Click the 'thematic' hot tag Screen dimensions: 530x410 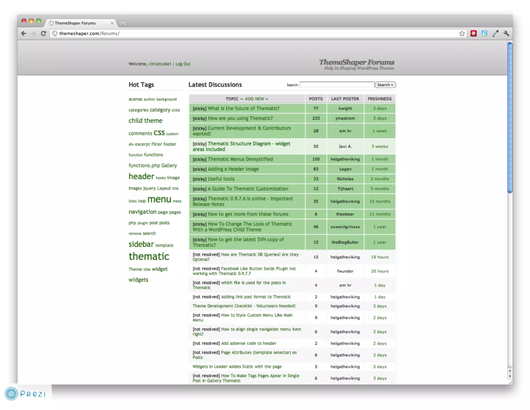pyautogui.click(x=149, y=256)
